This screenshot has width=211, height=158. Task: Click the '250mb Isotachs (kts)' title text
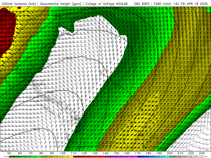19,4
